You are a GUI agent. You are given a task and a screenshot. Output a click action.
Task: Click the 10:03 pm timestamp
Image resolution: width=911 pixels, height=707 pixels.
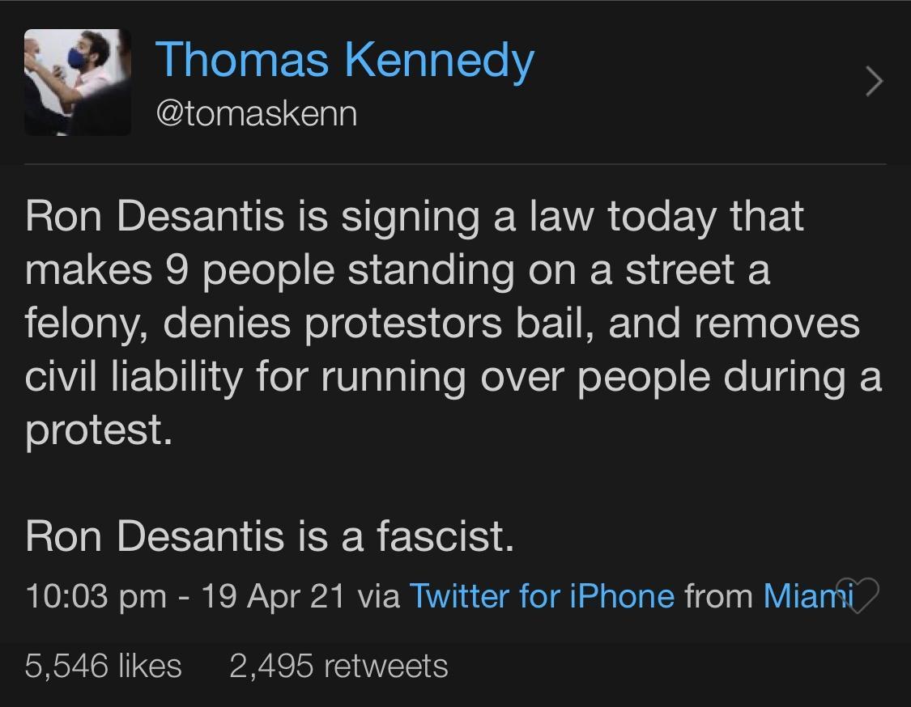tap(96, 596)
